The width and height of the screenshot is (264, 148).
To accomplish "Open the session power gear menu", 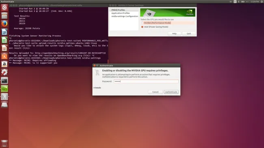I will 262,2.
